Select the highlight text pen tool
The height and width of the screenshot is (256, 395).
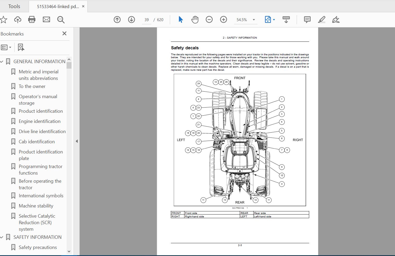(322, 20)
